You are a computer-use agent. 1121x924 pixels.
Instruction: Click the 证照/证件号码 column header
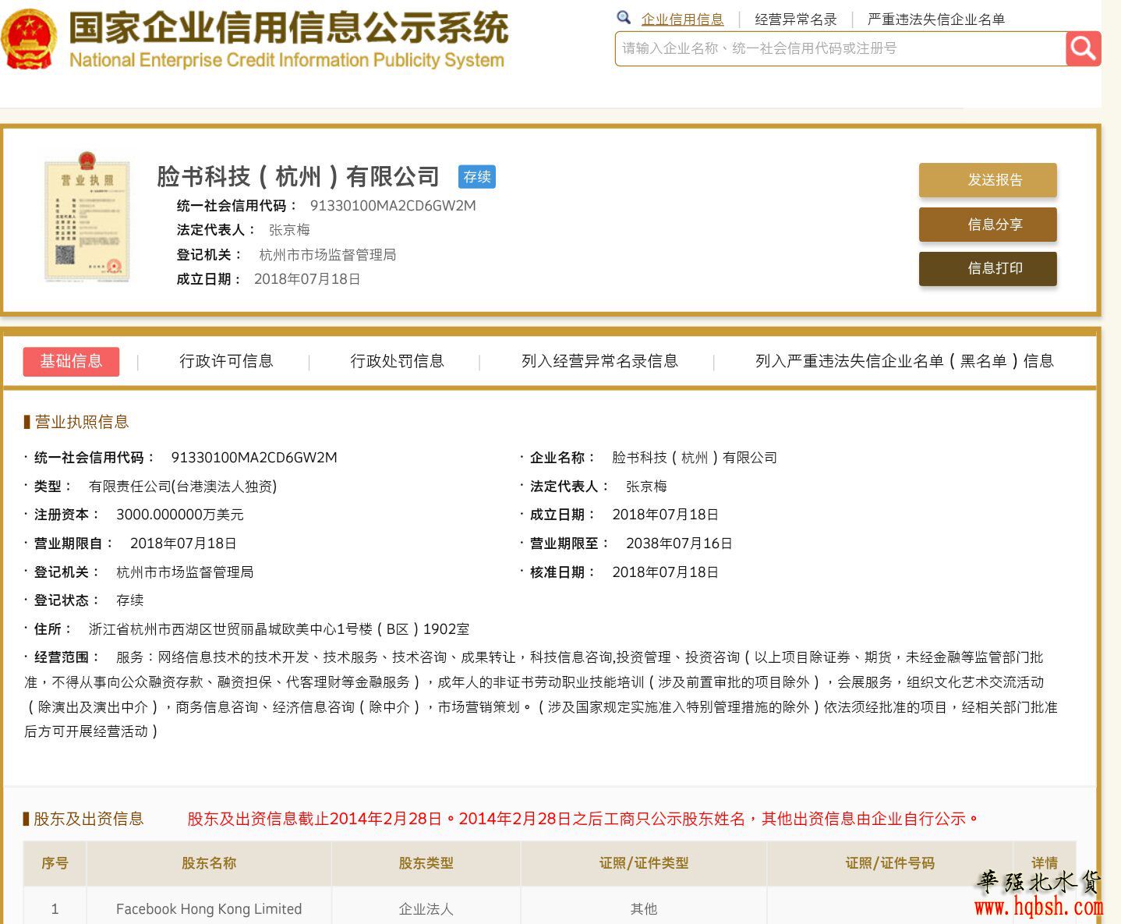tap(890, 863)
